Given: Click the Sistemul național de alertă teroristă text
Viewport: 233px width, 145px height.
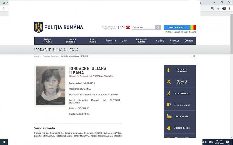Looking at the screenshot, I should click(181, 32).
